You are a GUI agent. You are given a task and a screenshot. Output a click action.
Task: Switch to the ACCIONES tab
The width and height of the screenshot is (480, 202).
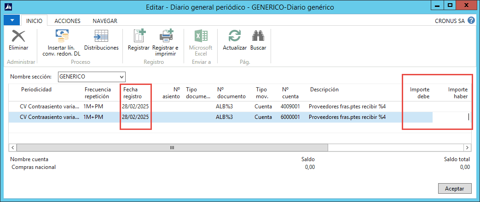tap(67, 21)
